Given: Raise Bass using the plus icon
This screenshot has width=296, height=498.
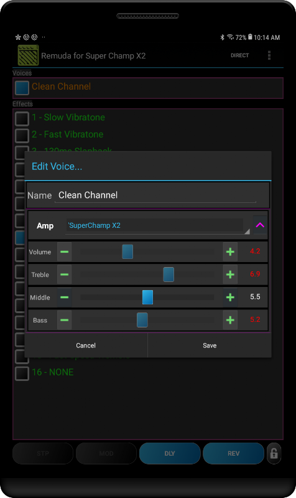Looking at the screenshot, I should [x=230, y=320].
